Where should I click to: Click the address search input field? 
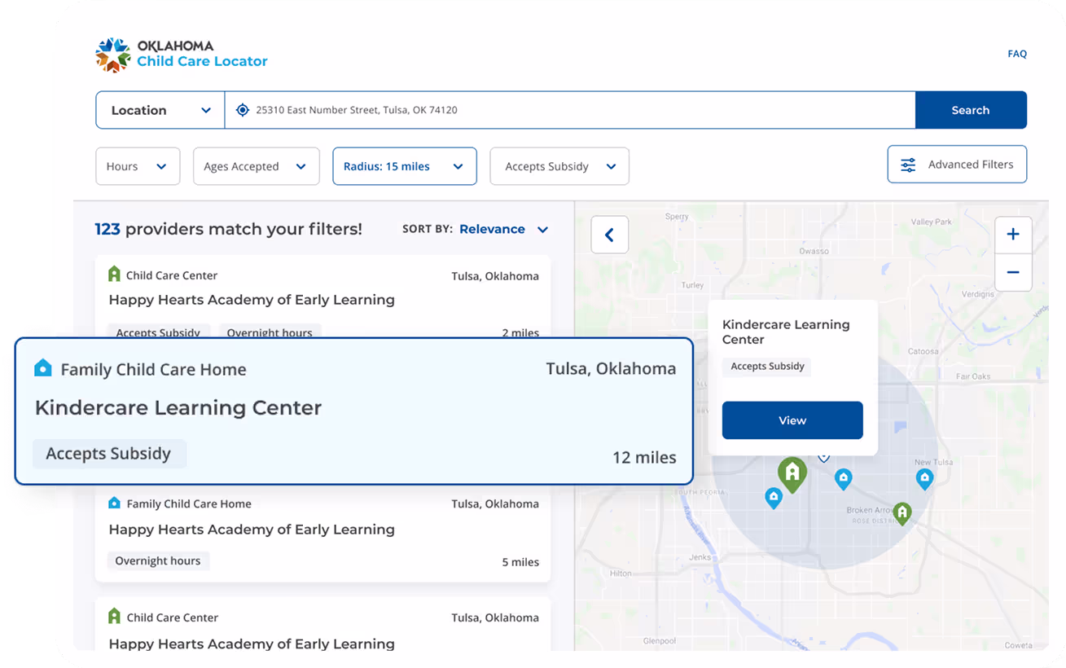click(x=570, y=110)
